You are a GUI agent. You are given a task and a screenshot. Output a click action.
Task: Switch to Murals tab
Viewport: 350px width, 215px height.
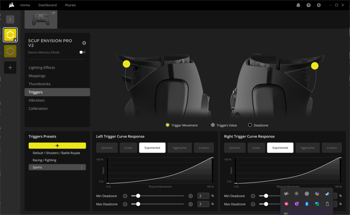(x=70, y=5)
